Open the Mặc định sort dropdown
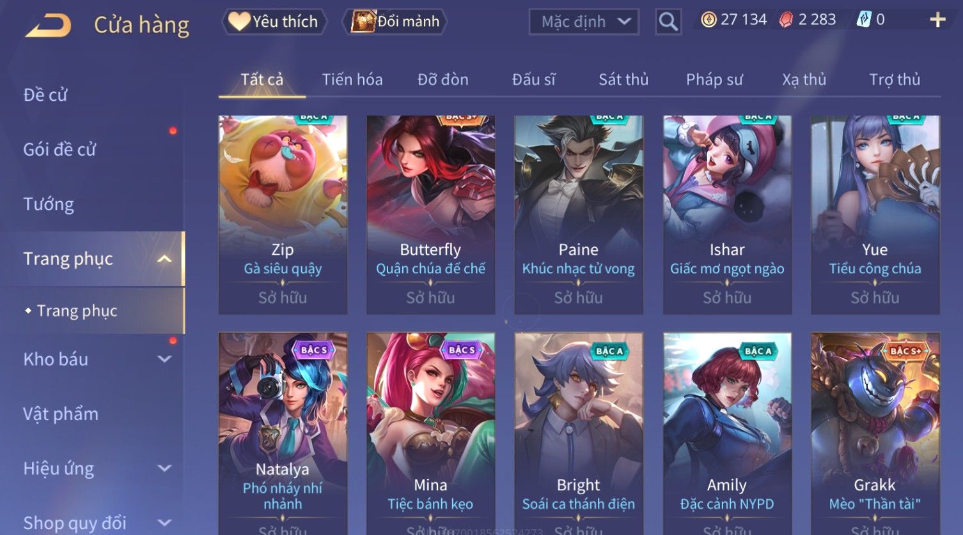963x535 pixels. coord(584,22)
